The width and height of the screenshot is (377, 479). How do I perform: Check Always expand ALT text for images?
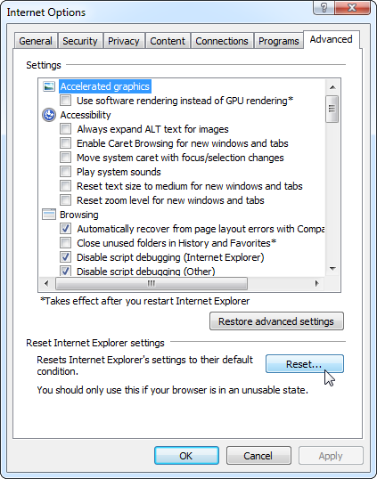(x=65, y=128)
